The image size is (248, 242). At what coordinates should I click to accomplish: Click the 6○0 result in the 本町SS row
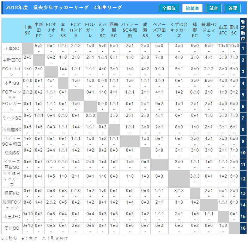pyautogui.click(x=209, y=81)
